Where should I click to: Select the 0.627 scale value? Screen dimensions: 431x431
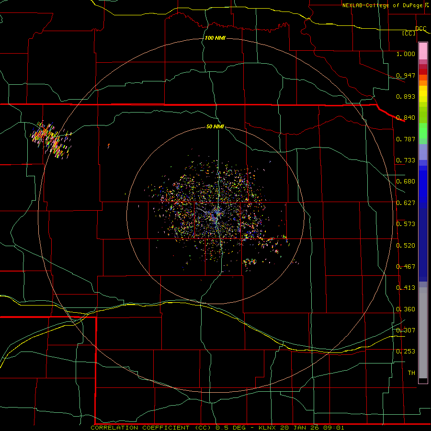406,203
